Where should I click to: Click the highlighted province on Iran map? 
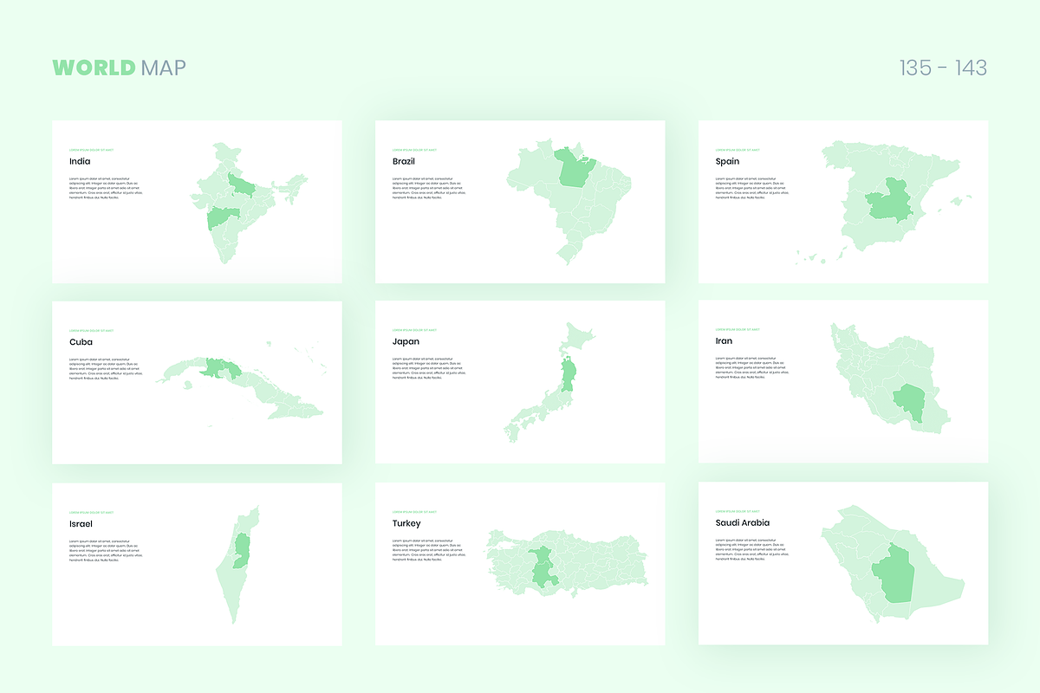pyautogui.click(x=909, y=401)
